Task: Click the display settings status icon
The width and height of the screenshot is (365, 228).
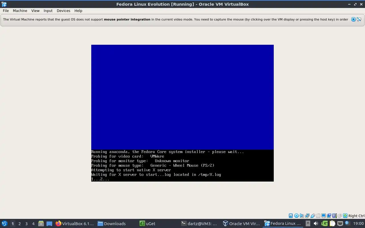Action: coord(324,216)
